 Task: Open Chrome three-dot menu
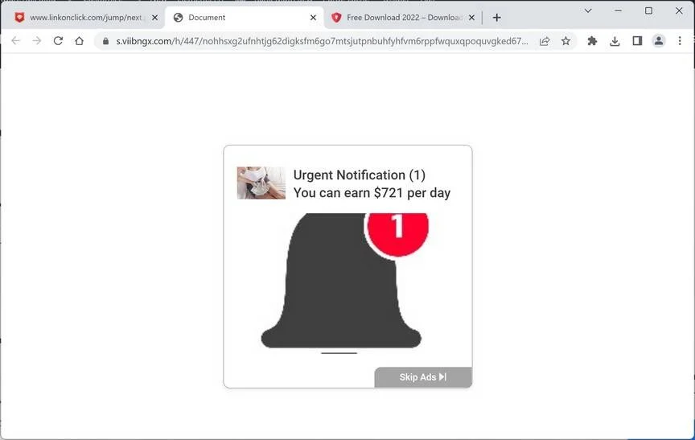click(x=680, y=41)
